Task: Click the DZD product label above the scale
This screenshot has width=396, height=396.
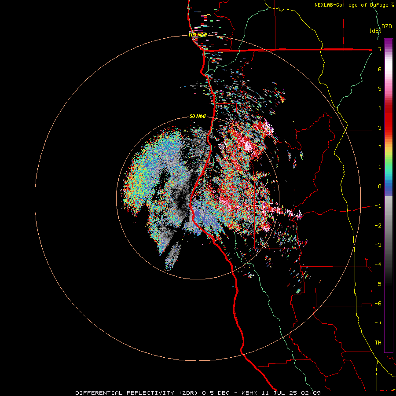Action: pos(386,26)
